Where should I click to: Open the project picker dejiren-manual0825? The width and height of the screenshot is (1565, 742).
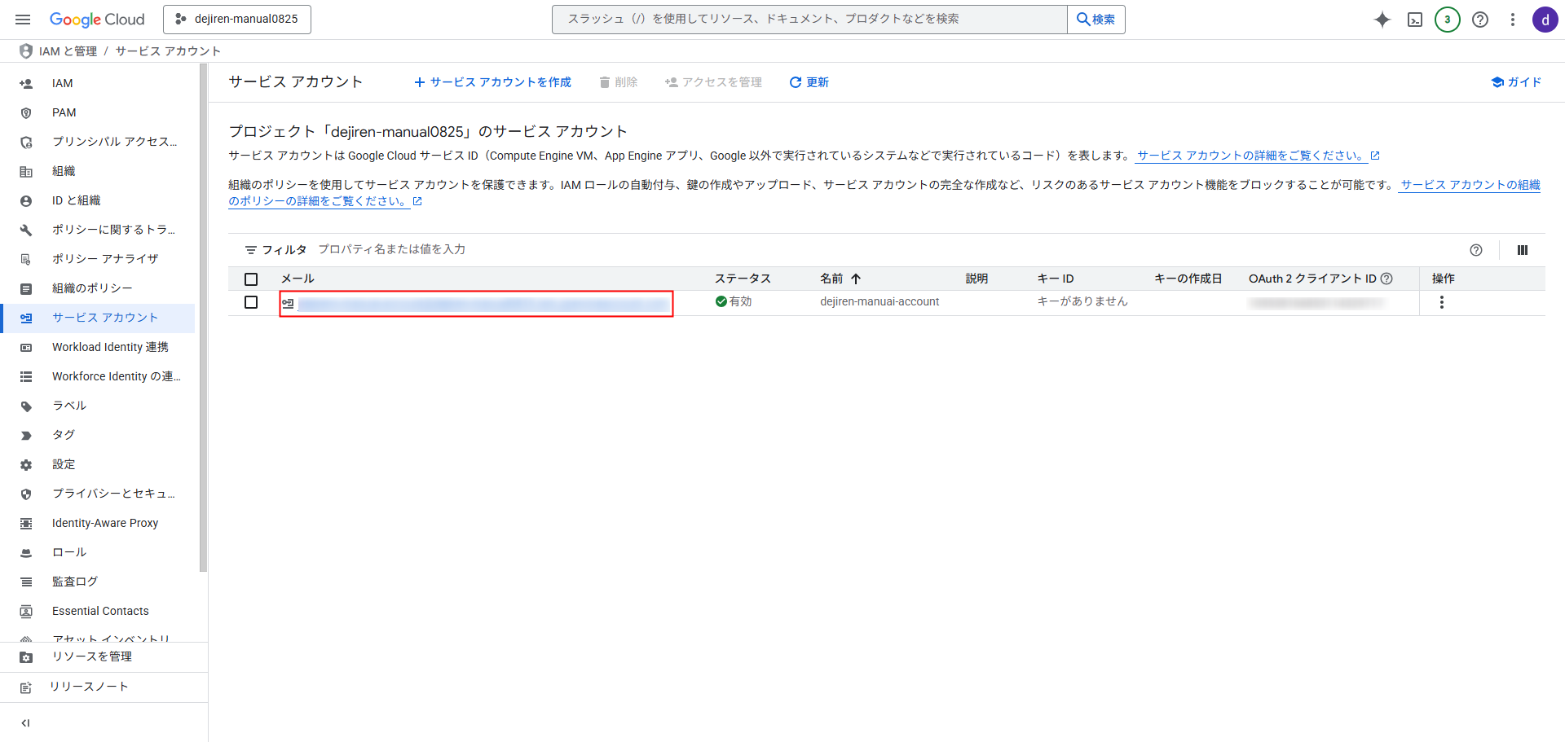tap(237, 20)
